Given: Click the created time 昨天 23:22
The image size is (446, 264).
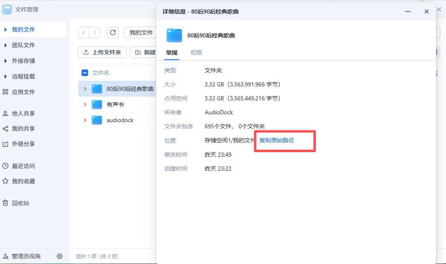Looking at the screenshot, I should [218, 169].
